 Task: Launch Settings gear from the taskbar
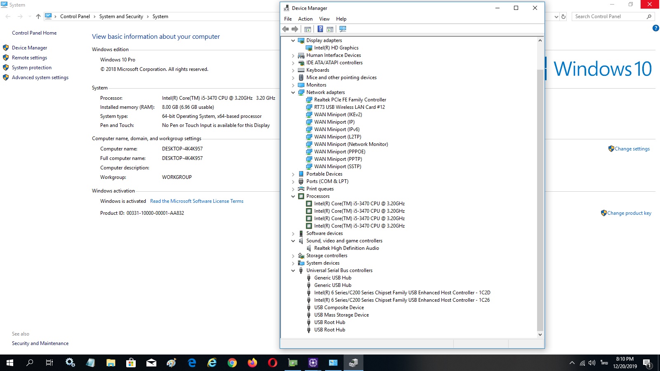pos(70,363)
